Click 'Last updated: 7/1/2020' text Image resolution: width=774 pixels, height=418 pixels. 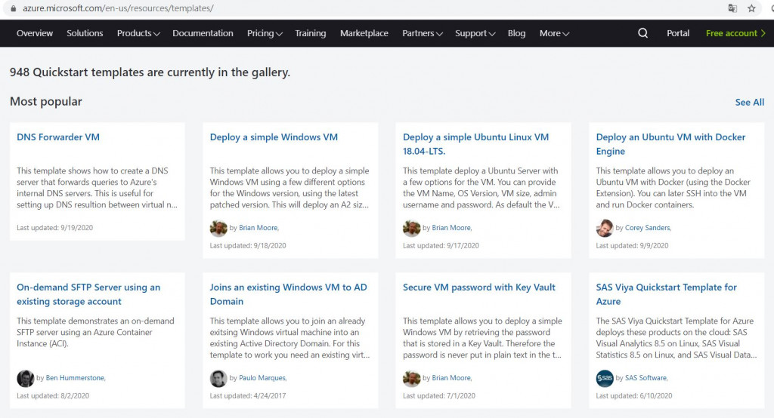[439, 396]
